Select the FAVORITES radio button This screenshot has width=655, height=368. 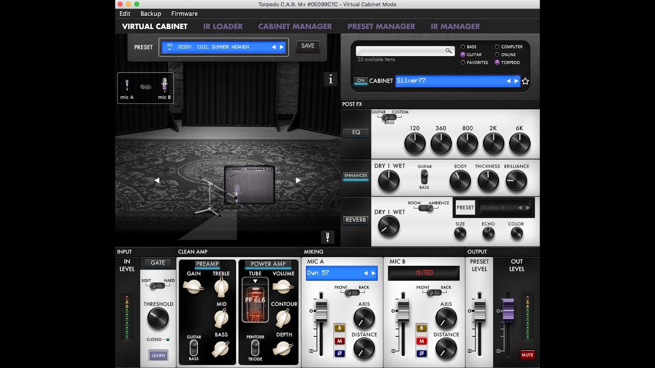point(463,62)
